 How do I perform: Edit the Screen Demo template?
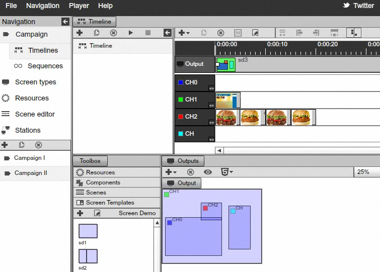coord(97,213)
